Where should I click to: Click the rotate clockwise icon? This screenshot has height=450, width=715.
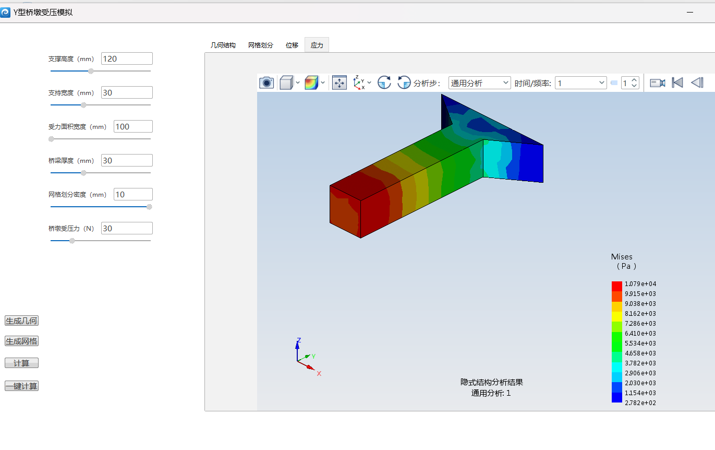click(384, 82)
